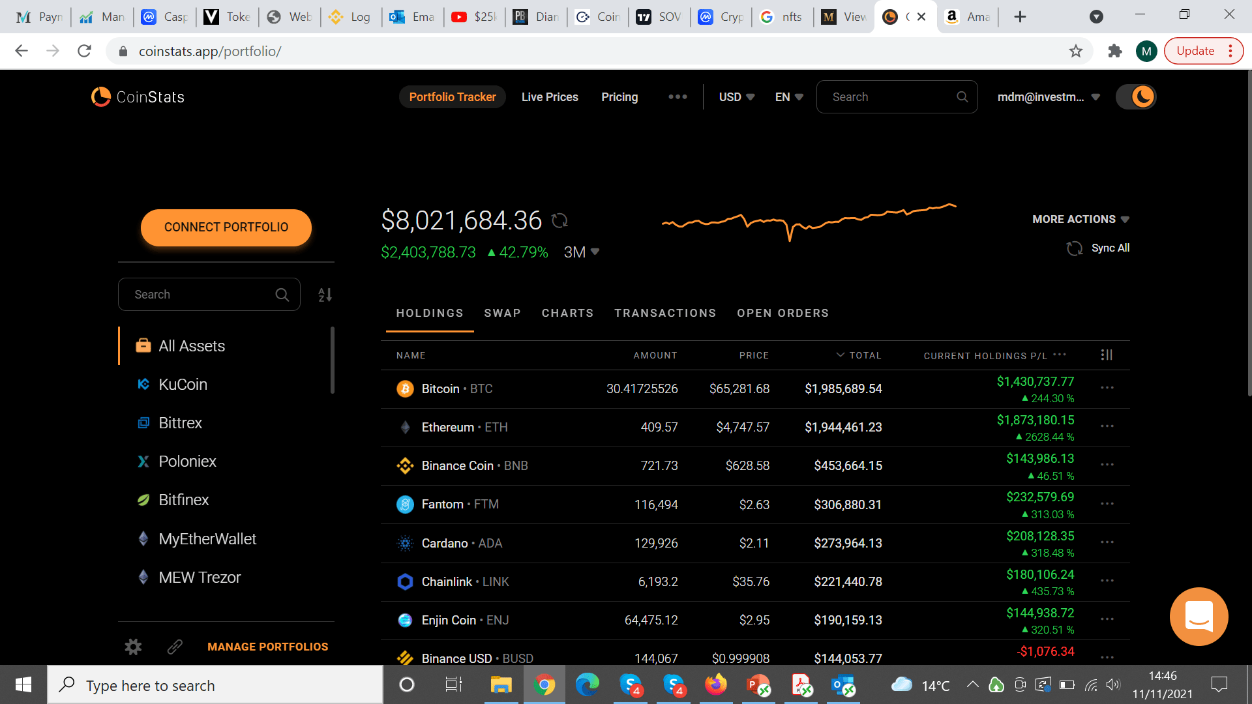The image size is (1252, 704).
Task: Open the Ethereum row three-dot menu
Action: 1107,426
